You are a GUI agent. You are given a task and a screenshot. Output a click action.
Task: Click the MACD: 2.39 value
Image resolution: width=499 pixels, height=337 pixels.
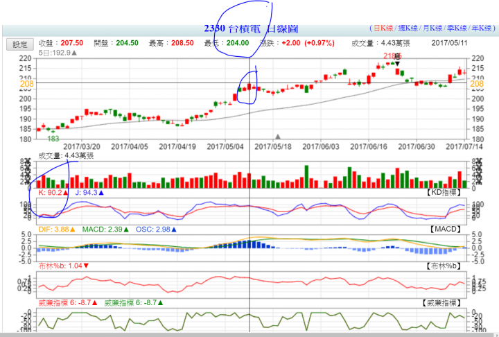105,230
